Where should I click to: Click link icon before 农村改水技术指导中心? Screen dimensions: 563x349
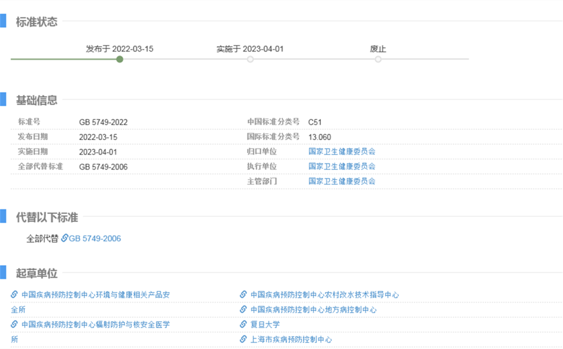tap(243, 295)
